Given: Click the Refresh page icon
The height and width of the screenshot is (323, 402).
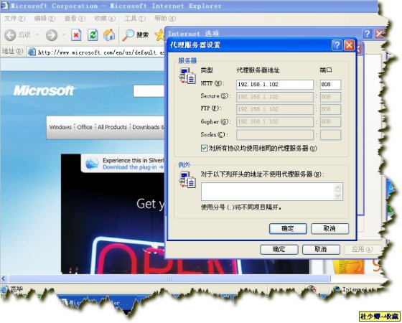Looking at the screenshot, I should [93, 35].
